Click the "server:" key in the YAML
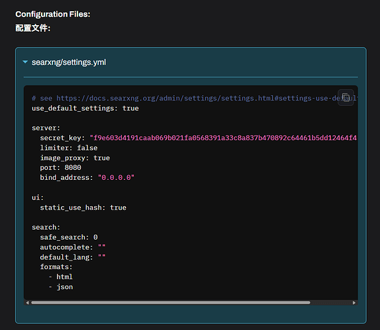Viewport: 380px width, 330px height. coord(46,128)
